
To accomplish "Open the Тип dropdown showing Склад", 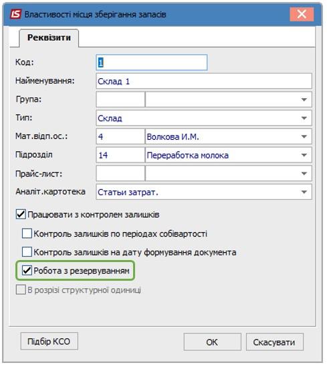I will pyautogui.click(x=304, y=118).
